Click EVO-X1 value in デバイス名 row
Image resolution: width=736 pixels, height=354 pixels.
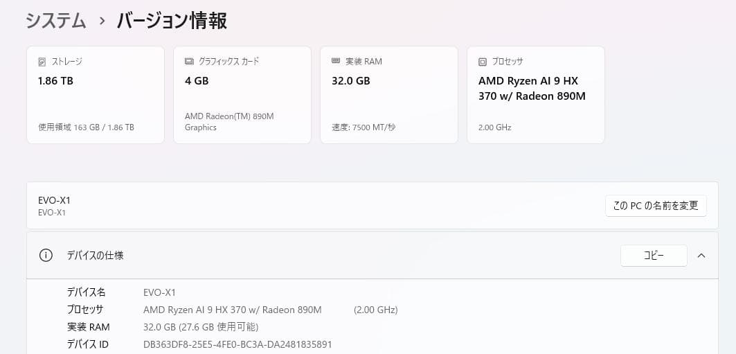159,293
